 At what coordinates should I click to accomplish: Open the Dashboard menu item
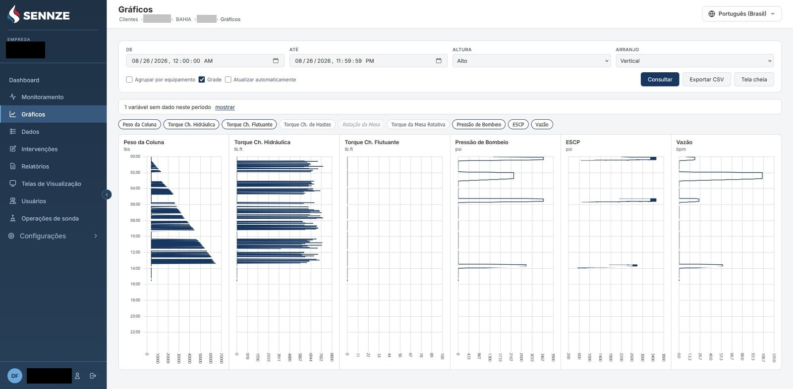(24, 80)
